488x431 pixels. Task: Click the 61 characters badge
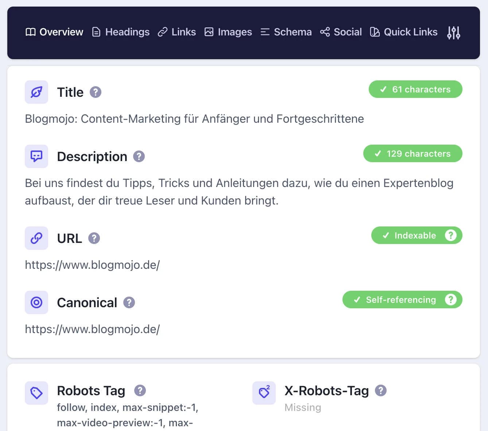coord(415,89)
